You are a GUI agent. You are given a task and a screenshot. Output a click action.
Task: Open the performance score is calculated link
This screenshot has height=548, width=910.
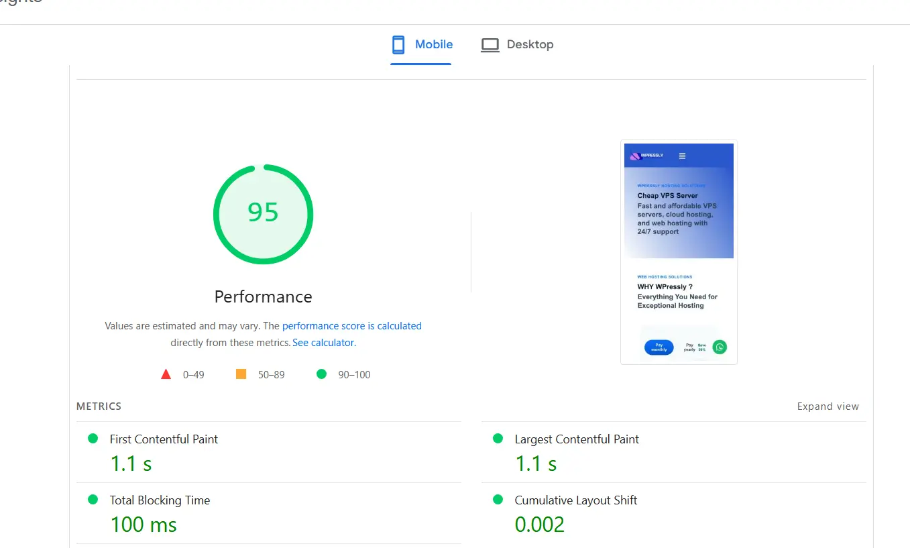(351, 326)
